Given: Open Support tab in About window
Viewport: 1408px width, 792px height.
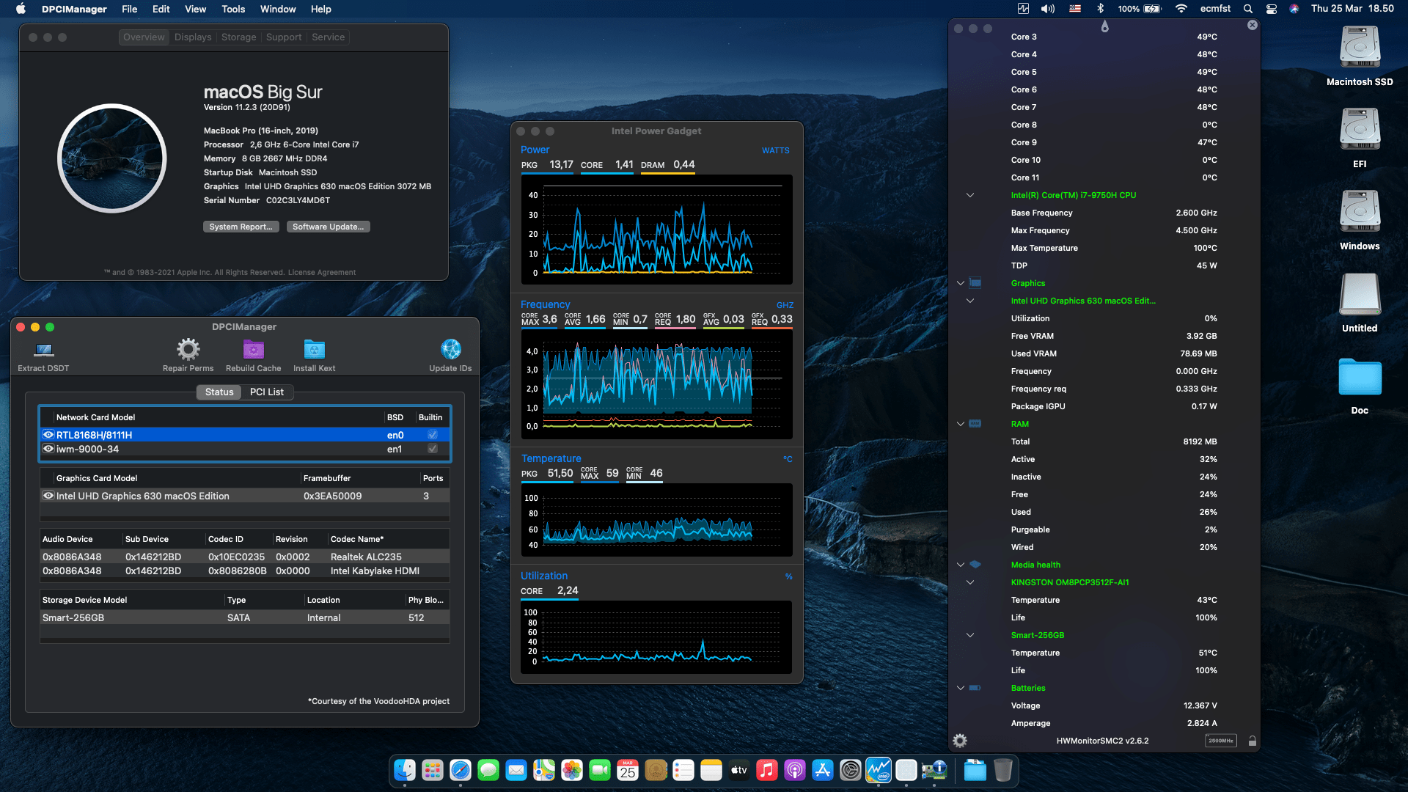Looking at the screenshot, I should click(284, 37).
